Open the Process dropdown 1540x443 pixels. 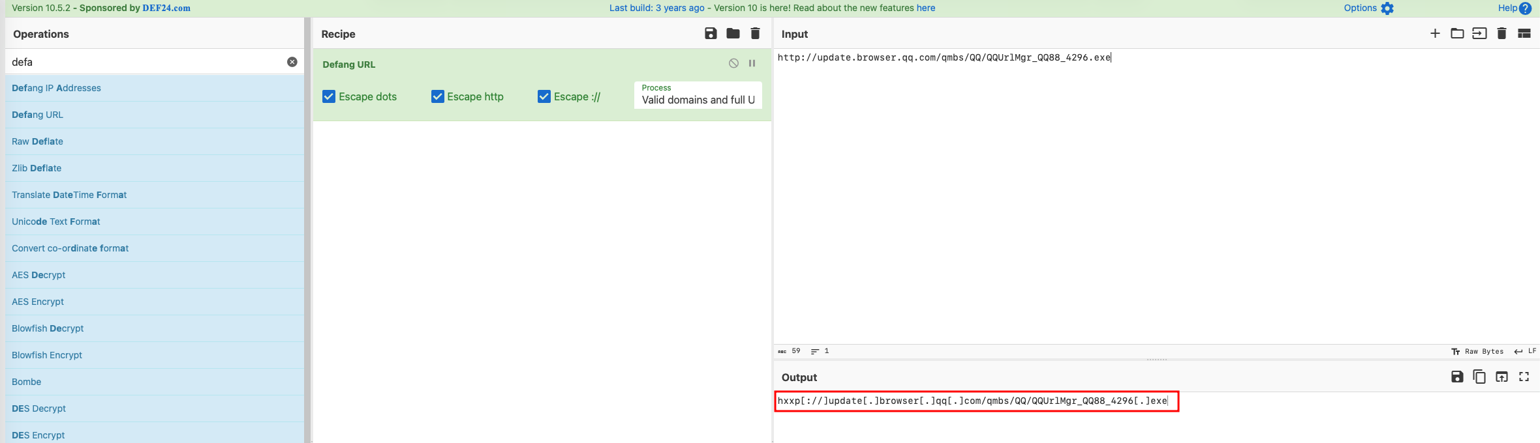(x=698, y=95)
